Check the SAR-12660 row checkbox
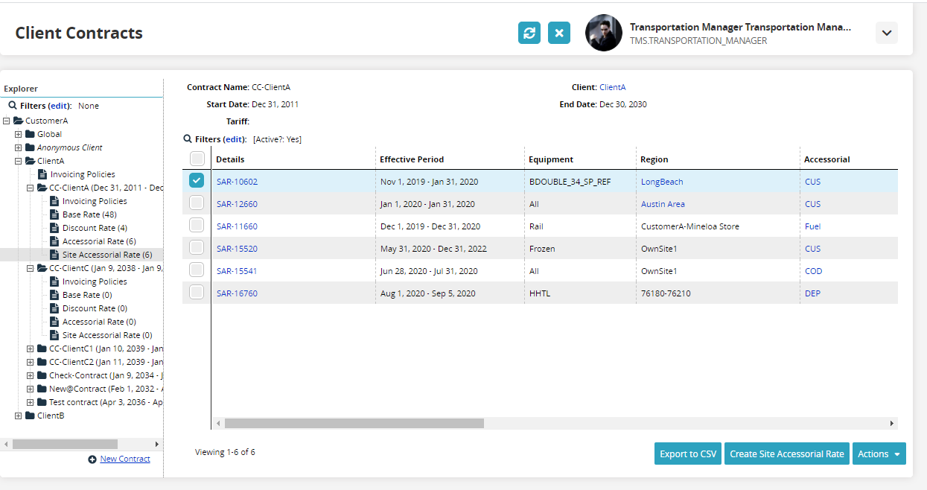 [x=197, y=203]
